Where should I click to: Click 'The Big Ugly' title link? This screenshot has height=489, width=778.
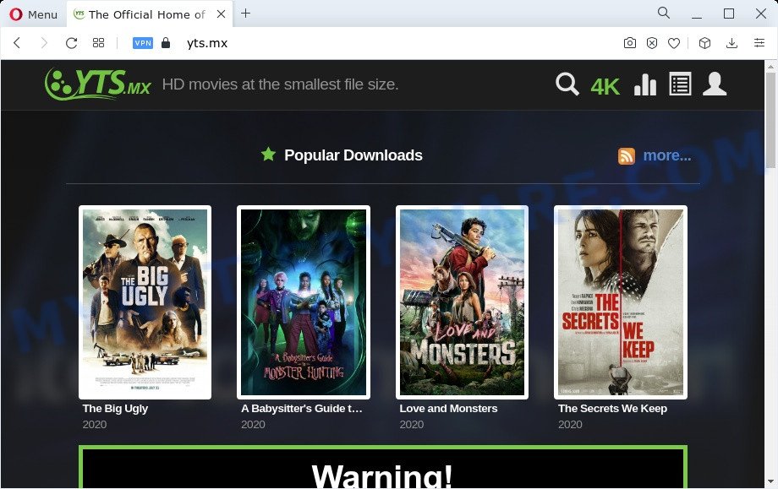[x=115, y=409]
